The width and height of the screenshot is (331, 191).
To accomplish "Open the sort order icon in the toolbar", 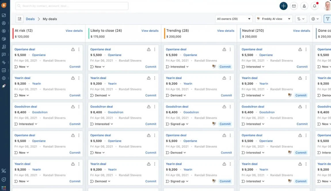I will point(301,18).
